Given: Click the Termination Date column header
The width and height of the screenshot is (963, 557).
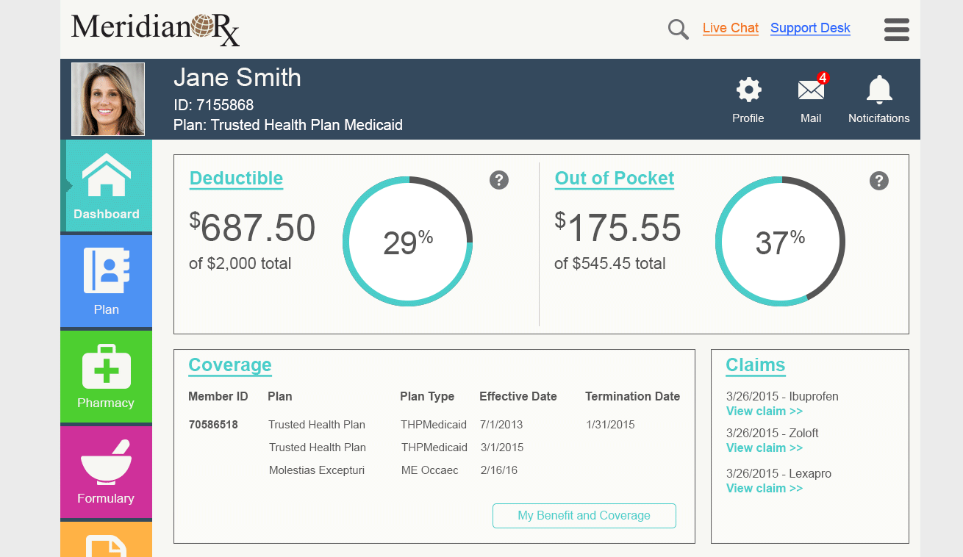Looking at the screenshot, I should tap(633, 397).
